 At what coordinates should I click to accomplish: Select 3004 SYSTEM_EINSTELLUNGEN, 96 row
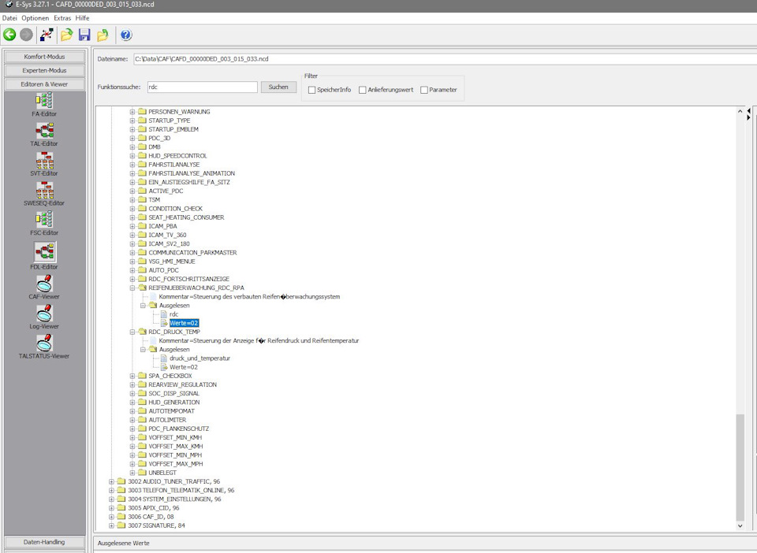pyautogui.click(x=174, y=499)
